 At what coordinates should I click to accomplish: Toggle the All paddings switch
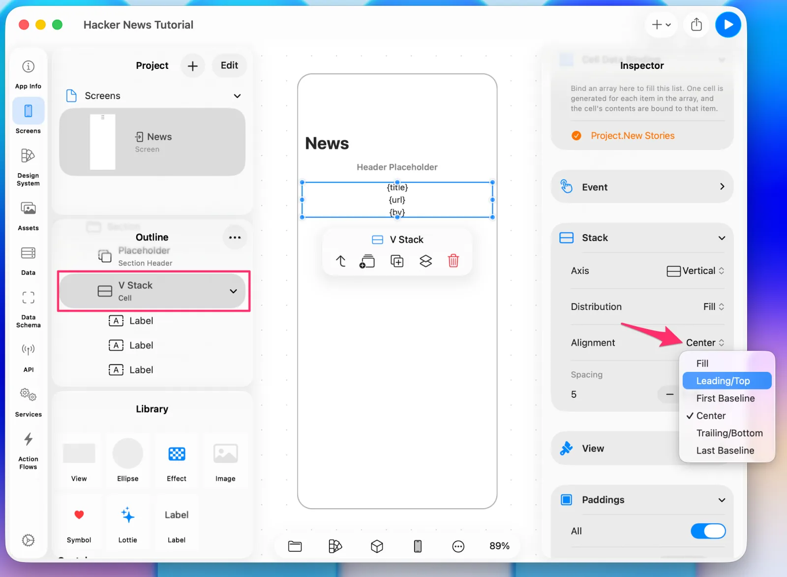pos(708,531)
